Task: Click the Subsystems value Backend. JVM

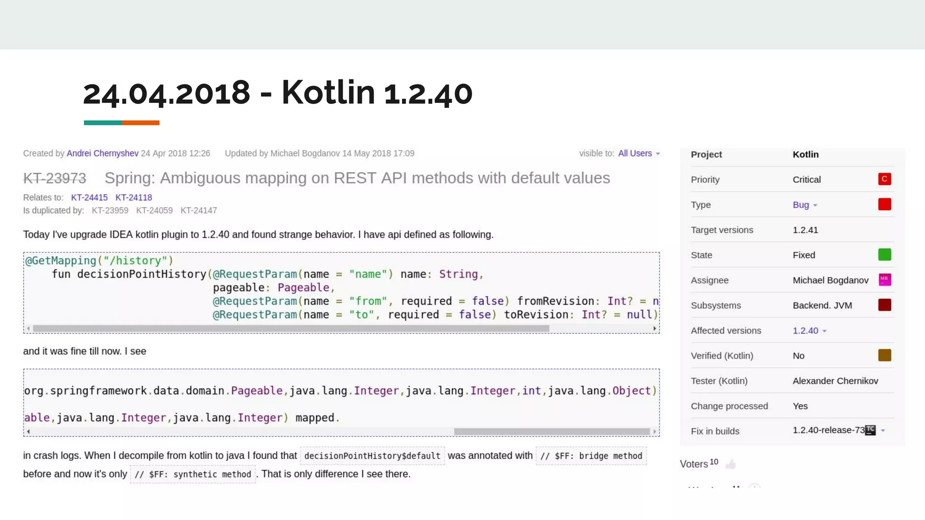Action: point(822,306)
